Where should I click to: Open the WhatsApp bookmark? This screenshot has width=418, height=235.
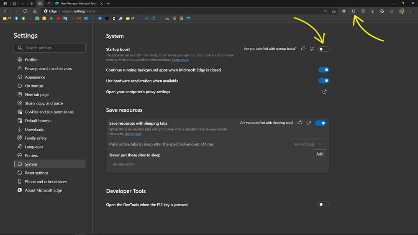[37, 18]
